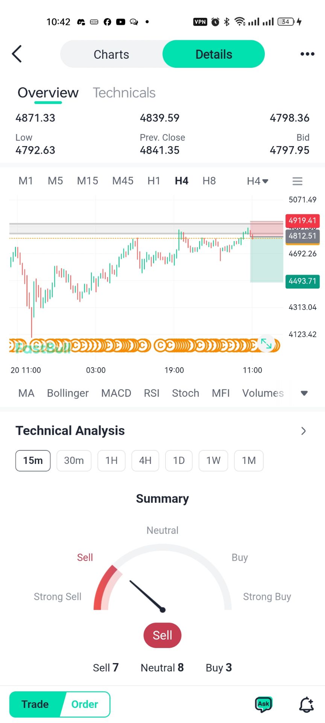This screenshot has width=325, height=723.
Task: Open the H4 timeframe dropdown
Action: click(257, 181)
